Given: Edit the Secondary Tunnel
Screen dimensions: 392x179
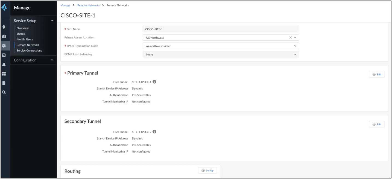Looking at the screenshot, I should click(377, 124).
